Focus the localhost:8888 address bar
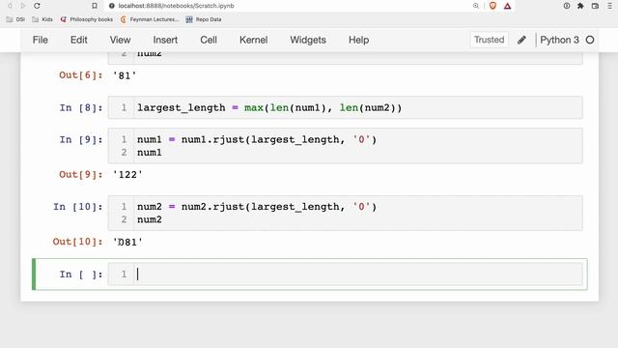The image size is (618, 348). [x=176, y=6]
